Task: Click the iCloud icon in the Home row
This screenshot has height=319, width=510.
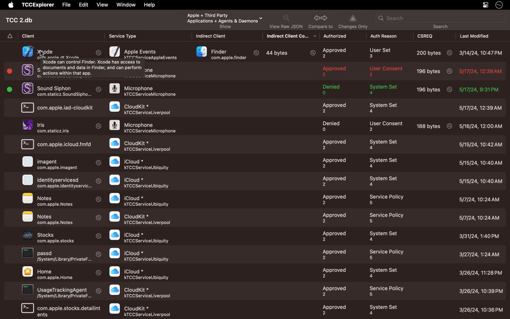Action: (x=114, y=272)
